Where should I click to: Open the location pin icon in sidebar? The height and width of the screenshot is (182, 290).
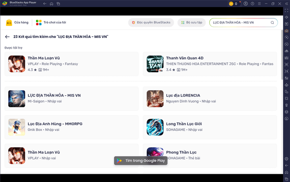(287, 105)
